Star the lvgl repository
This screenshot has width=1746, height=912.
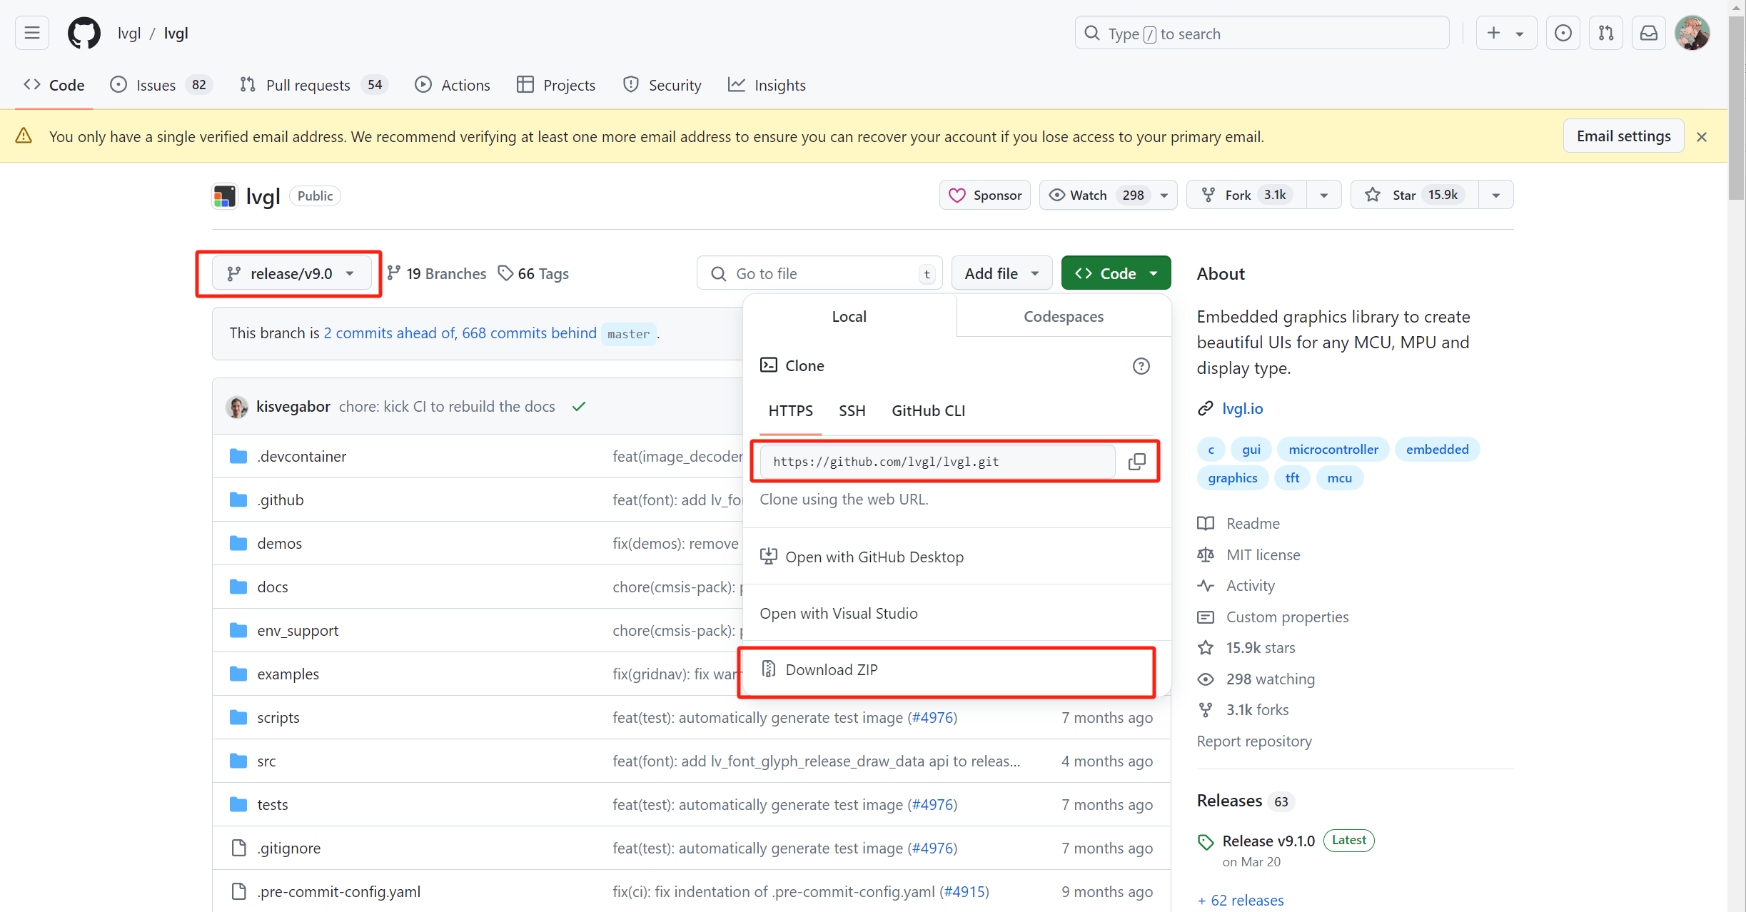[x=1414, y=195]
